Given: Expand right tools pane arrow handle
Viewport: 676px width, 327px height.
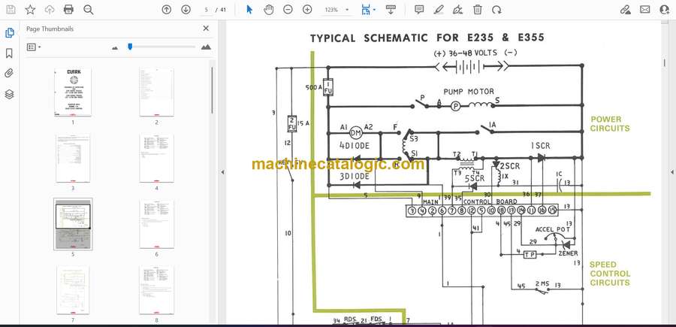Looking at the screenshot, I should click(671, 172).
